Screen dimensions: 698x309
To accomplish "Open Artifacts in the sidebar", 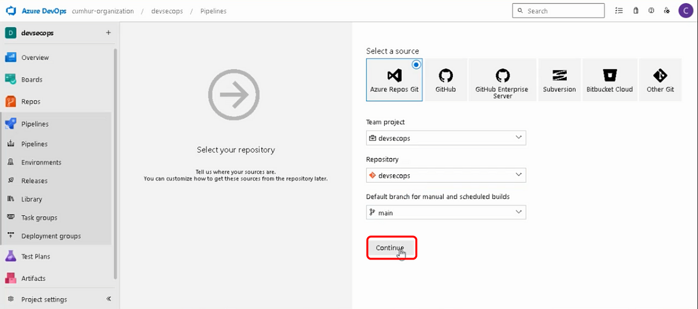I will coord(33,278).
